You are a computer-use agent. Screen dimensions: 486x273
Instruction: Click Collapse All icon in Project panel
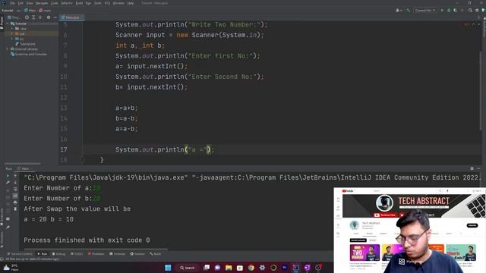[x=40, y=17]
